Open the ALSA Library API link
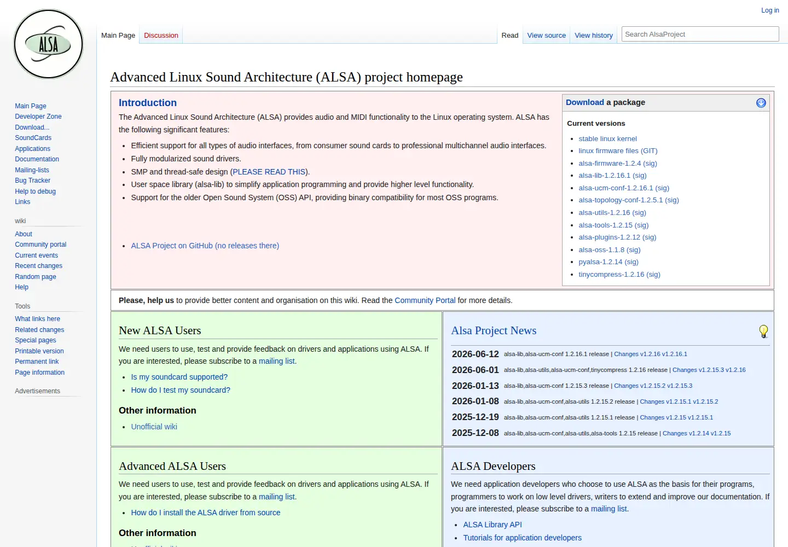This screenshot has width=788, height=547. click(x=493, y=525)
